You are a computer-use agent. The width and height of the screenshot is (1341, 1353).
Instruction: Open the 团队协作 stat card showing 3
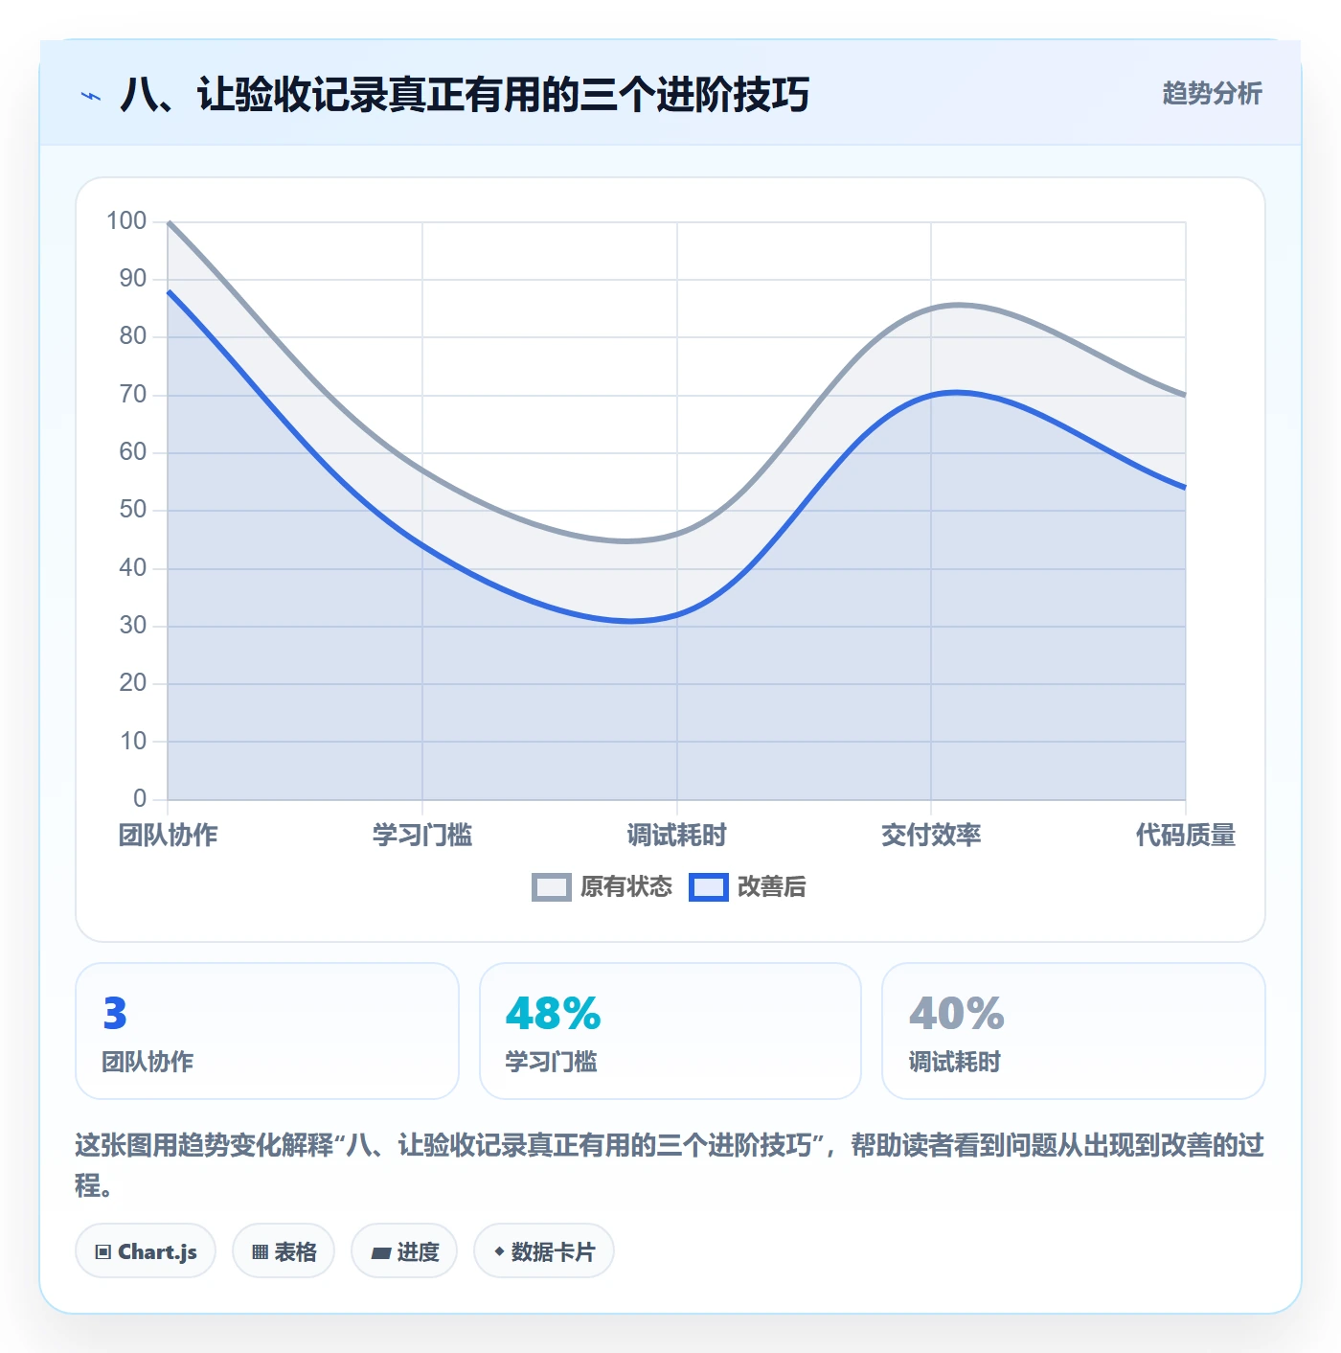[x=267, y=1031]
